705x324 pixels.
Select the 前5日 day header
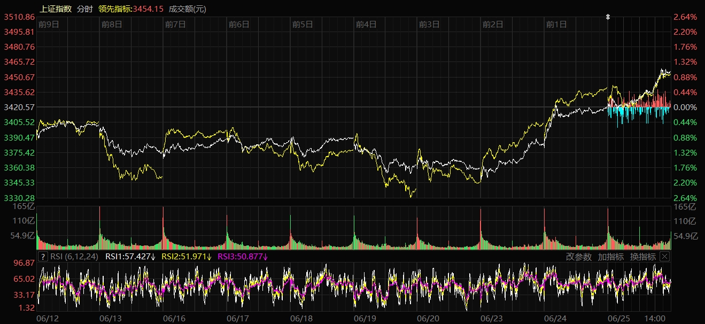pos(303,24)
